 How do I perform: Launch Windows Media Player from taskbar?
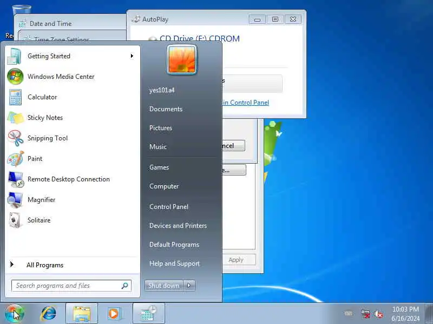pyautogui.click(x=114, y=314)
